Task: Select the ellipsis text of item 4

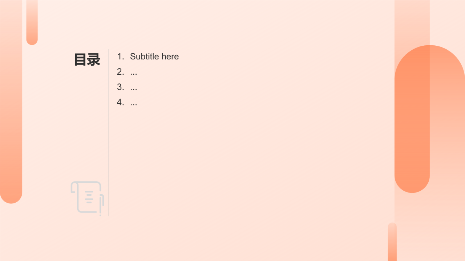Action: pos(134,102)
